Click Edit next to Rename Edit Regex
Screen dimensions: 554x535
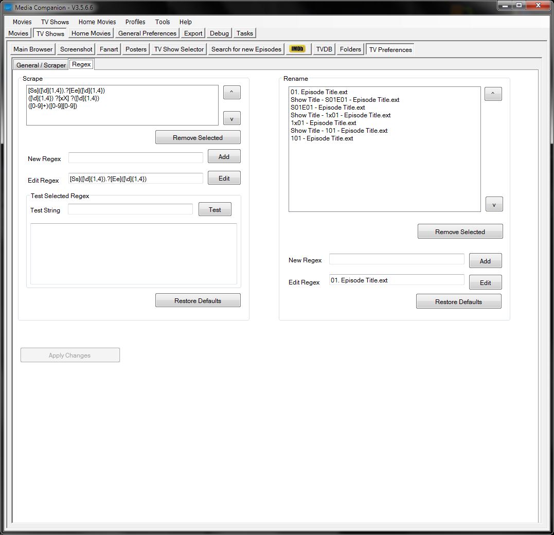coord(485,282)
